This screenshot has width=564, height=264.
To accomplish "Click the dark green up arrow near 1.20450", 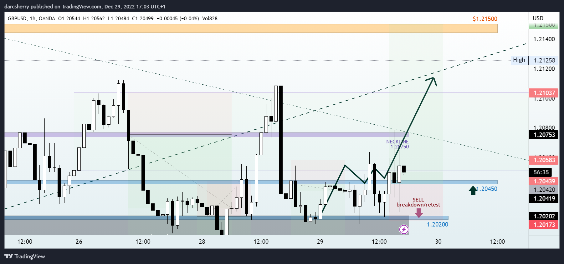I will coord(473,190).
